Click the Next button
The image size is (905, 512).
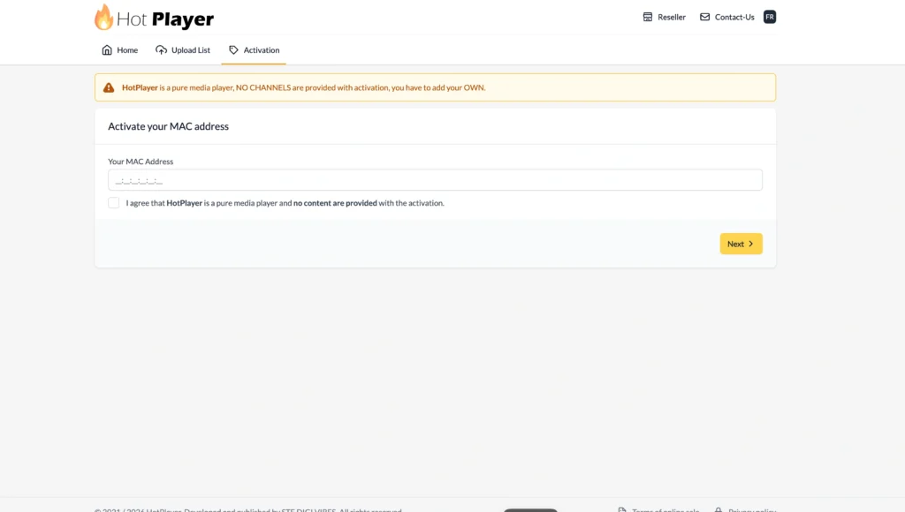tap(741, 244)
